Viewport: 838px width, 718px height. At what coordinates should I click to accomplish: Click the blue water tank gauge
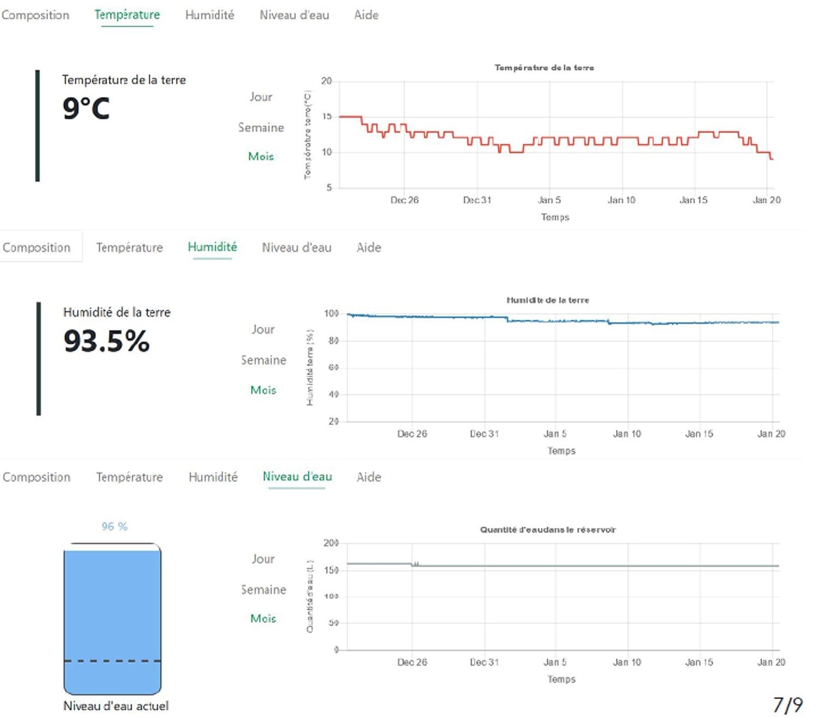[113, 619]
